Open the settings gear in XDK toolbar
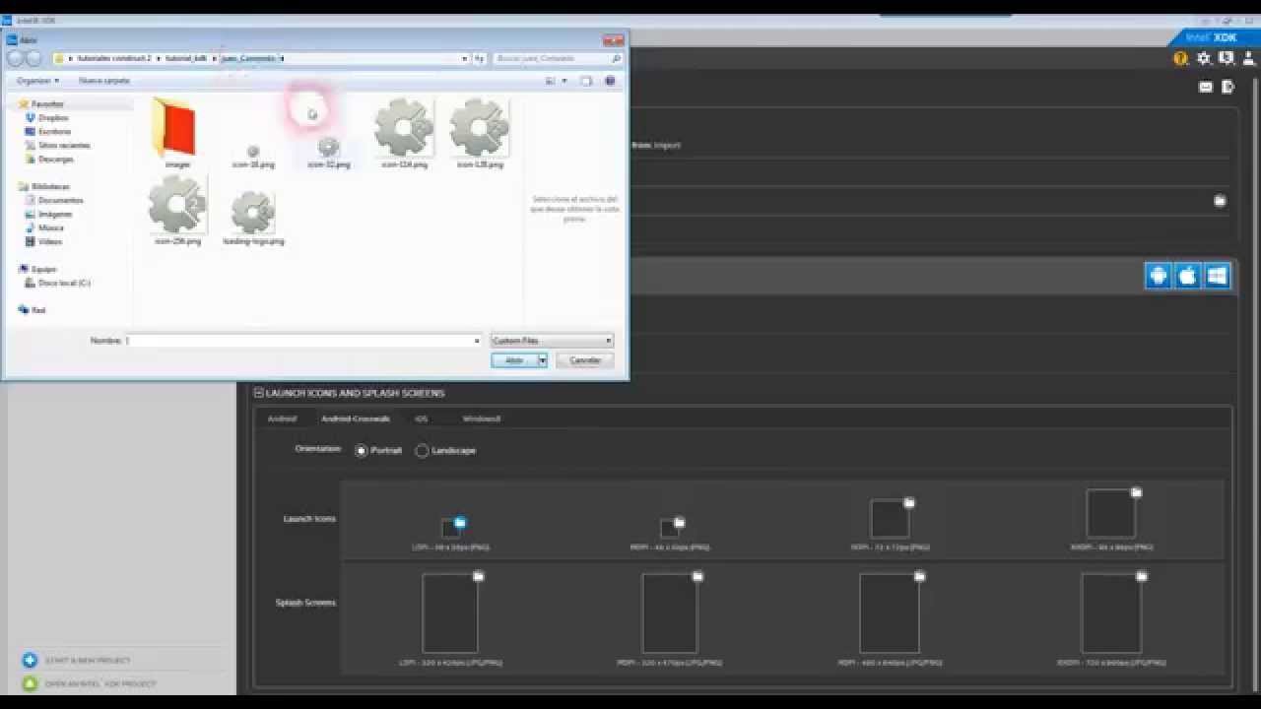The image size is (1261, 709). (x=1203, y=59)
